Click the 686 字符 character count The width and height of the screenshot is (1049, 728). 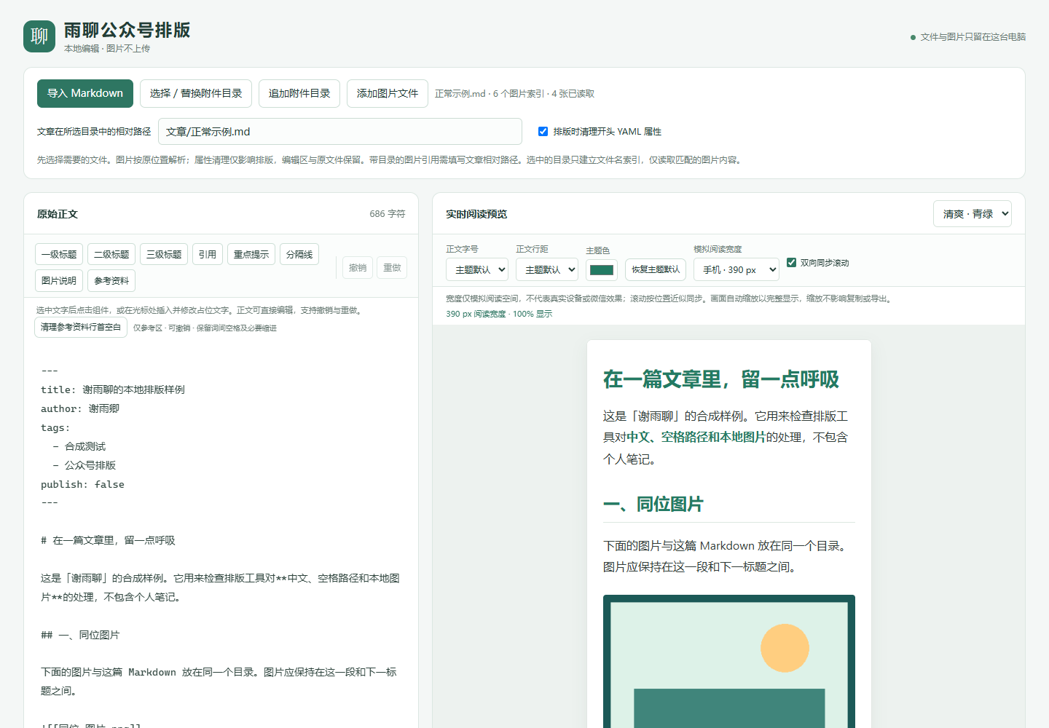pos(388,214)
